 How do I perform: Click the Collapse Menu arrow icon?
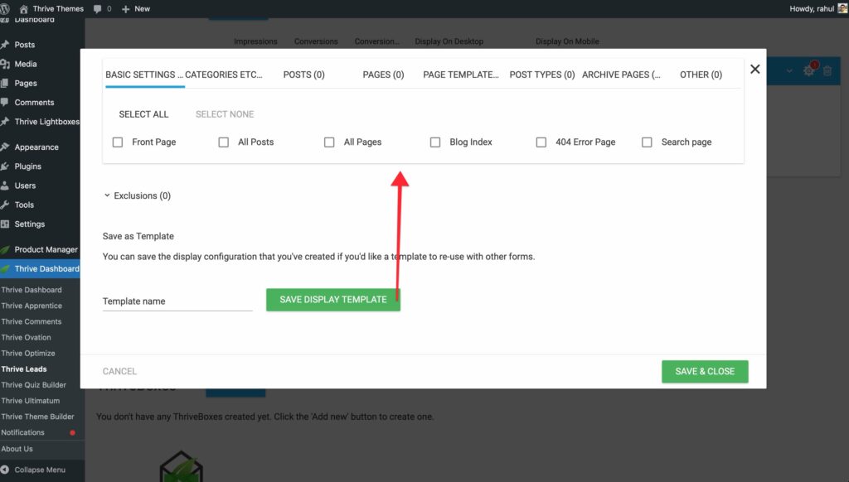pyautogui.click(x=6, y=470)
